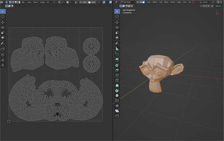The image size is (224, 141).
Task: Open image browse dropdown beside New button
Action: 77,2
